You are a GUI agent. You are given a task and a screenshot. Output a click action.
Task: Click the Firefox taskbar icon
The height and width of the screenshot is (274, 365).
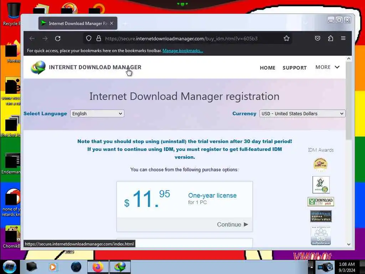click(98, 267)
